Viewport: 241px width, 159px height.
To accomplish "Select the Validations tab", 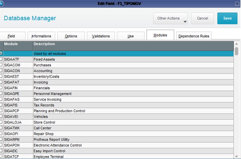I will pos(101,36).
